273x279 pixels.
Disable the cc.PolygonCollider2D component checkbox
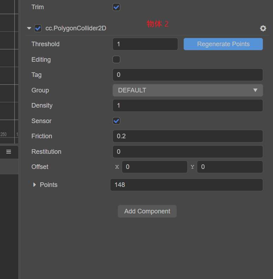click(38, 28)
